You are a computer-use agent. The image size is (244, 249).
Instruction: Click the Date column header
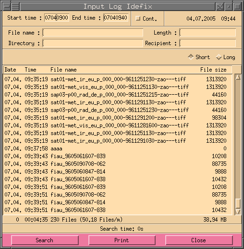pyautogui.click(x=10, y=70)
